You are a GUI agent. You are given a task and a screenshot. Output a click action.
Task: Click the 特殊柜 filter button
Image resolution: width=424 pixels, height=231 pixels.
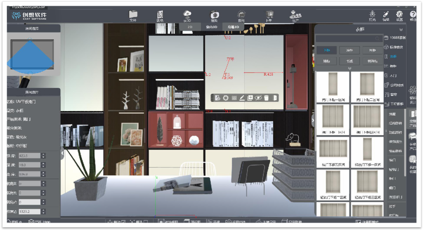[x=372, y=61]
